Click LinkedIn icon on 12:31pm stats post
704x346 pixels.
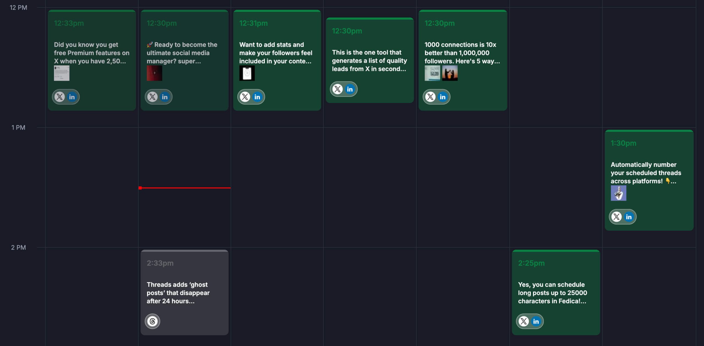point(257,97)
